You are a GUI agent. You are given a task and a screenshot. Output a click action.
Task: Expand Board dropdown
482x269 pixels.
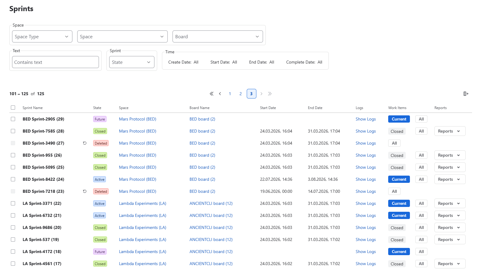pos(218,36)
